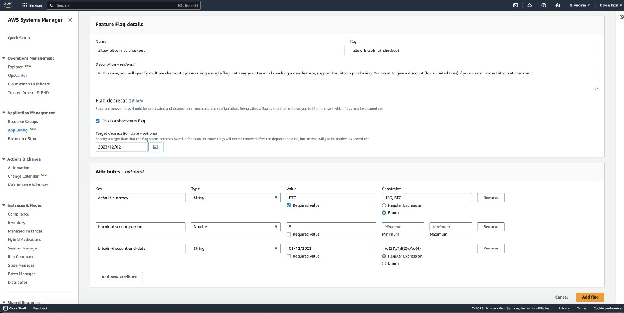Viewport: 624px width, 313px height.
Task: Open Change Calendar
Action: pyautogui.click(x=23, y=176)
